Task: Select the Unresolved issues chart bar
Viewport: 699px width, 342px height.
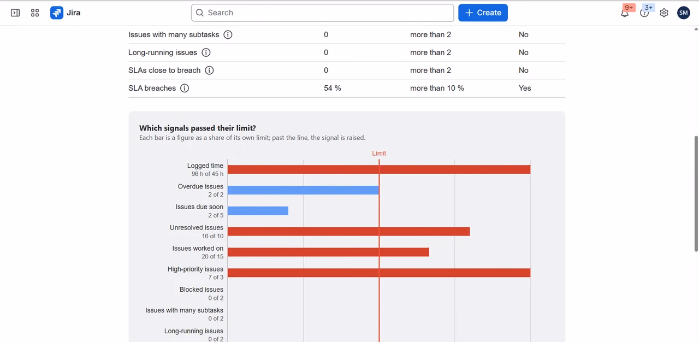Action: point(349,232)
